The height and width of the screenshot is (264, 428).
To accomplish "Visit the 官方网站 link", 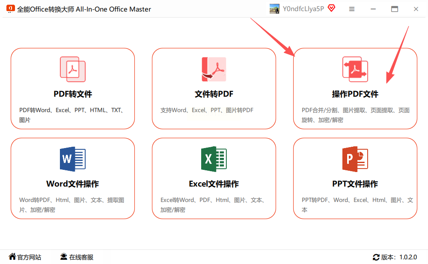I will click(29, 257).
